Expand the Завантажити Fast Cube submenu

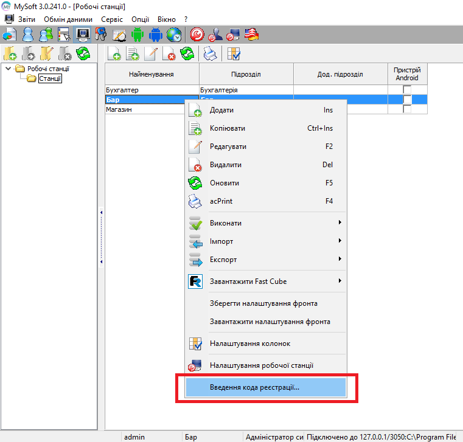(340, 281)
